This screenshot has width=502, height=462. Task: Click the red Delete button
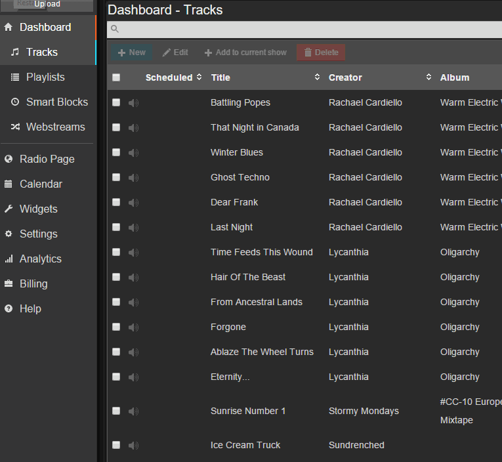tap(321, 52)
